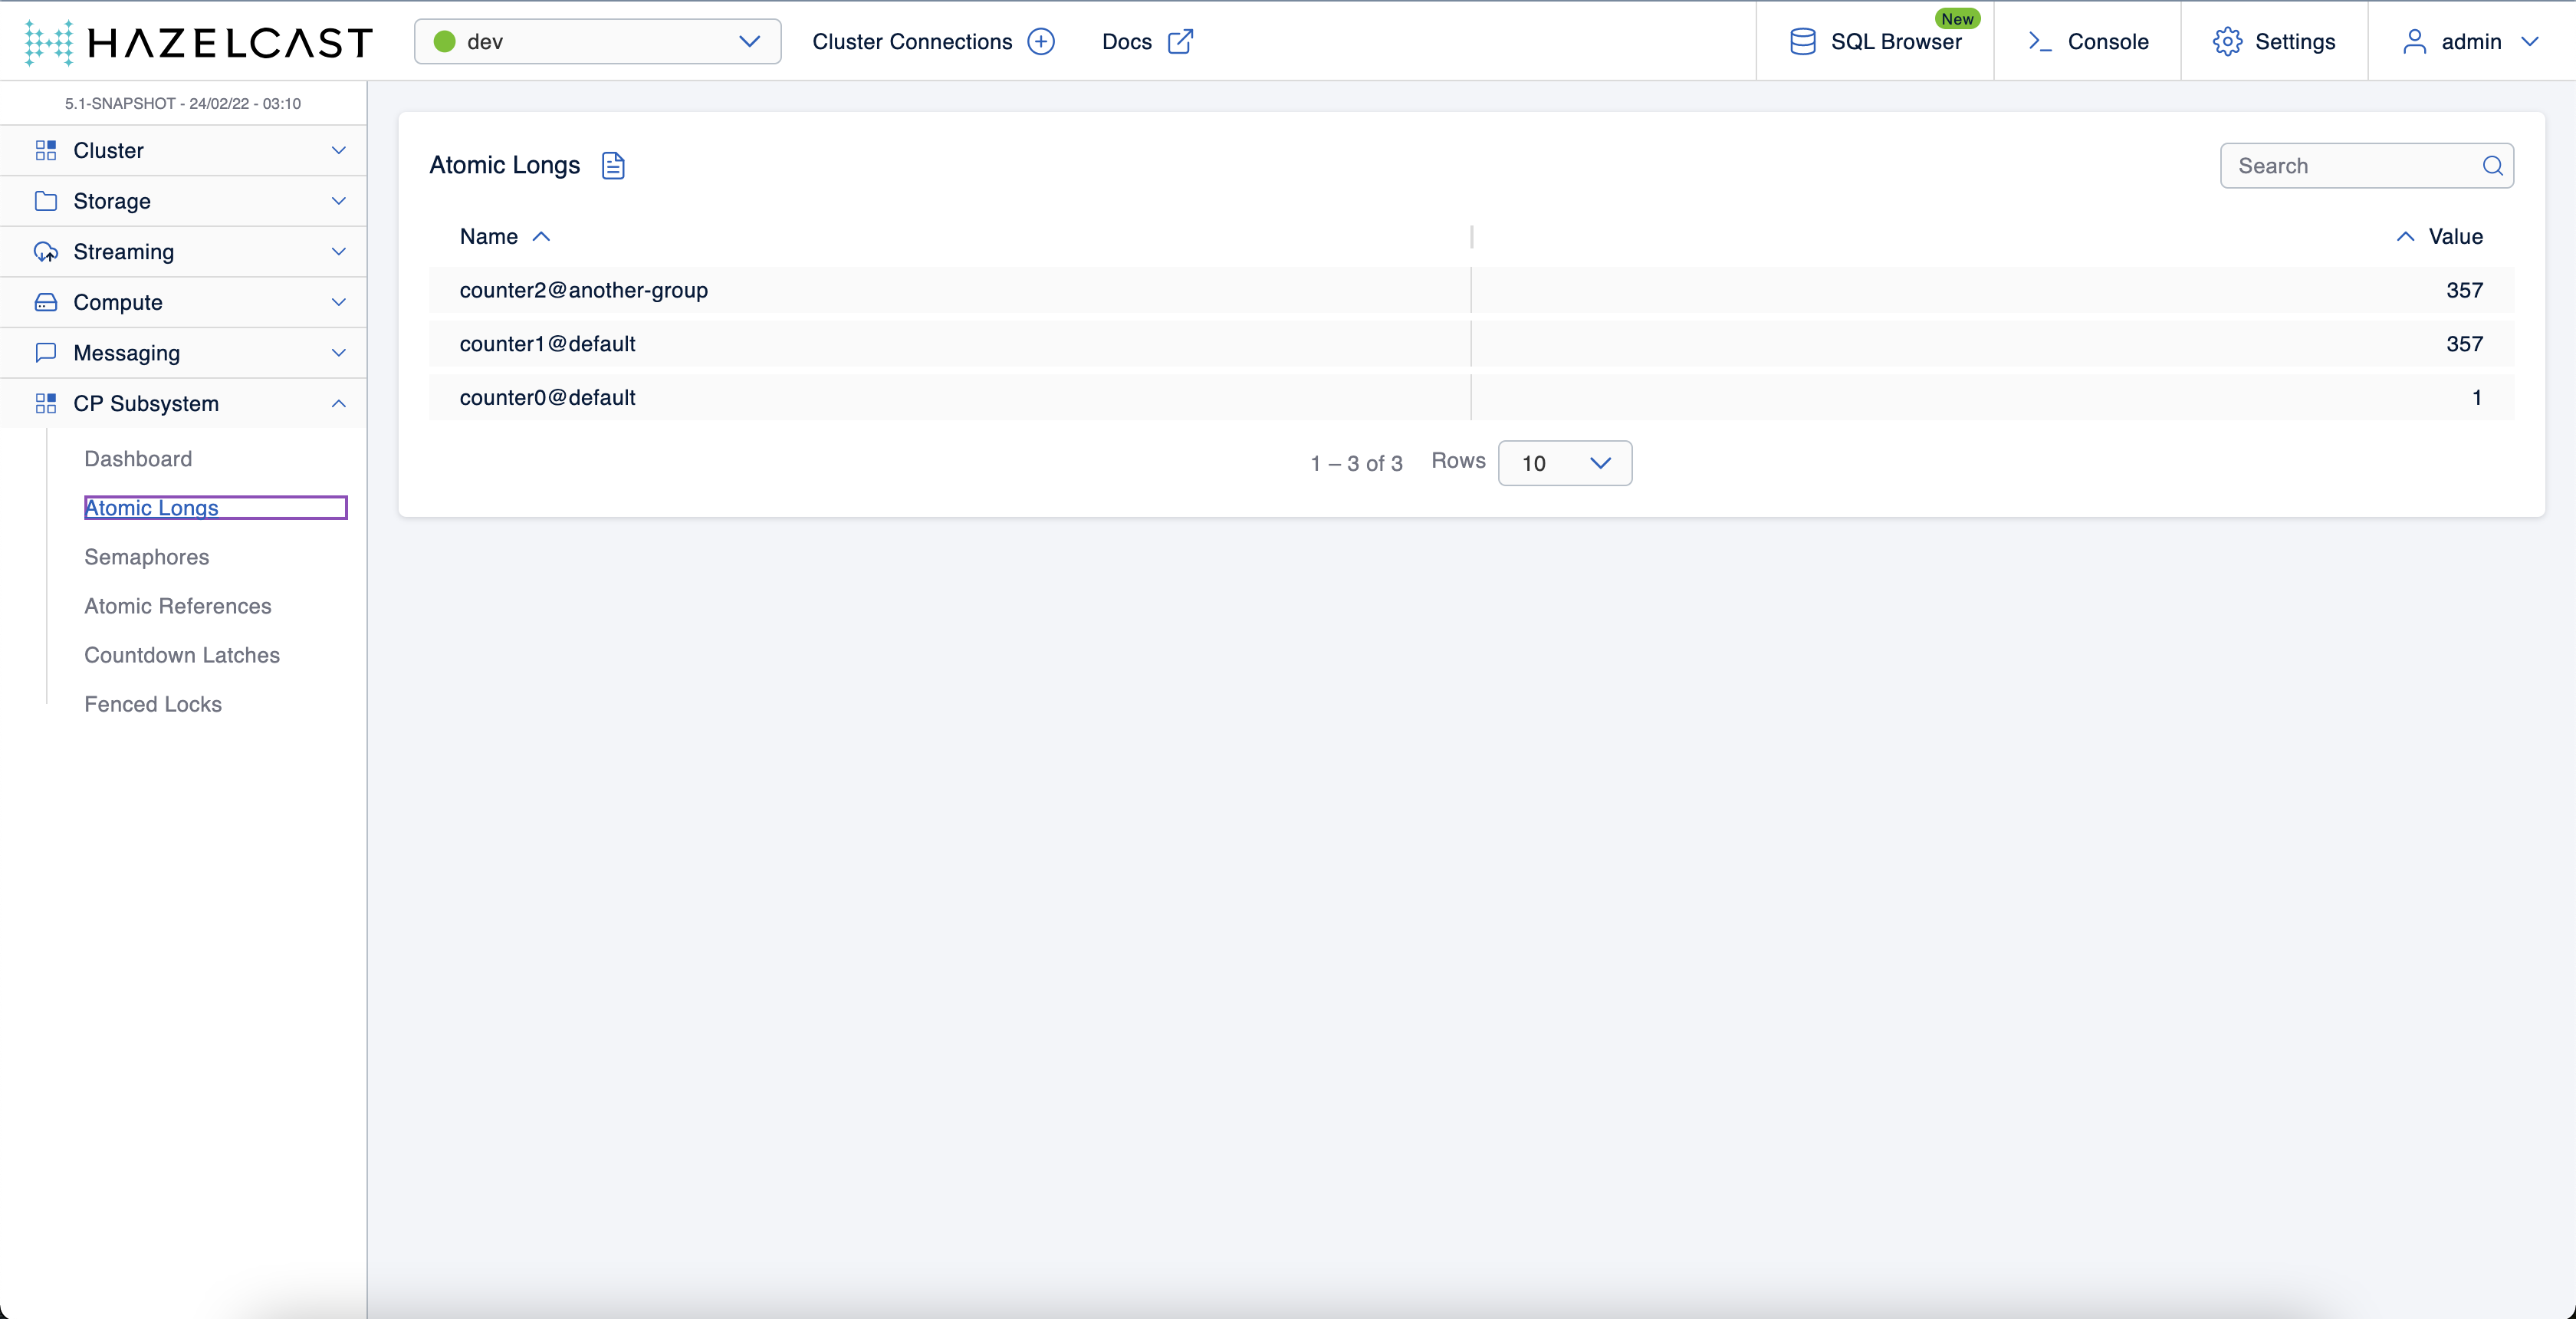The width and height of the screenshot is (2576, 1319).
Task: Click the plus icon next to Cluster Connections
Action: 1041,42
